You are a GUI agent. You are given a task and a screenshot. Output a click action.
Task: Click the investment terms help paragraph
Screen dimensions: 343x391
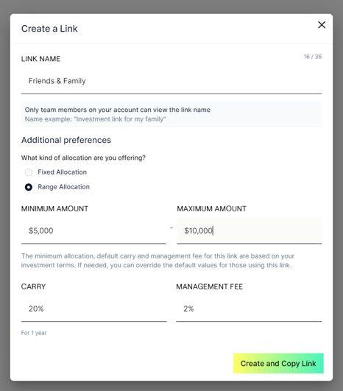coord(158,261)
